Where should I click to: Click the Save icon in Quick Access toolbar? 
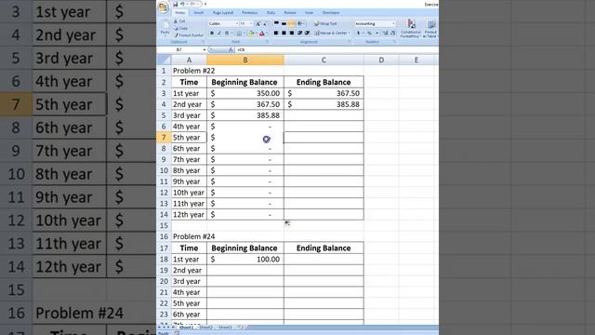[x=176, y=4]
